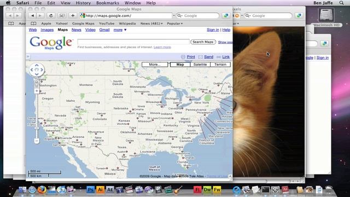Open the File menu

click(x=38, y=3)
